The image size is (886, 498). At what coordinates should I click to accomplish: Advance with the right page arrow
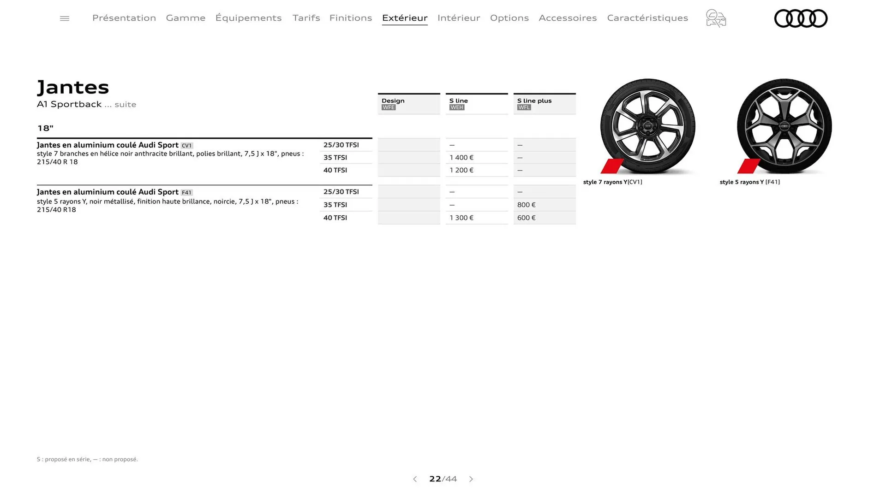tap(471, 479)
